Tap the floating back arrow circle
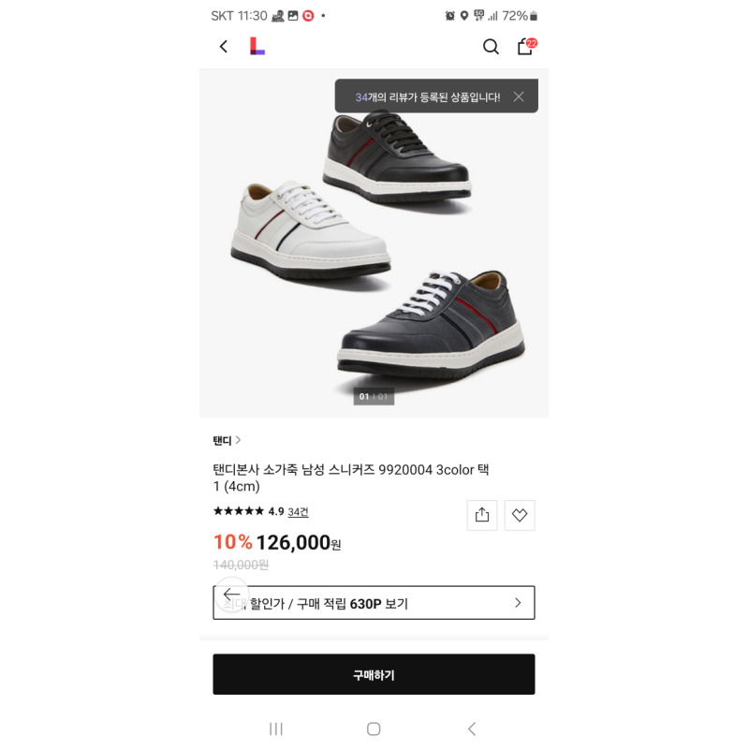This screenshot has width=749, height=749. pyautogui.click(x=231, y=595)
